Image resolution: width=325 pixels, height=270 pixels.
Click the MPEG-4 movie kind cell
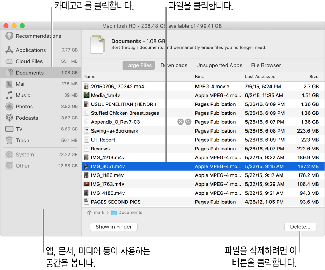212,87
